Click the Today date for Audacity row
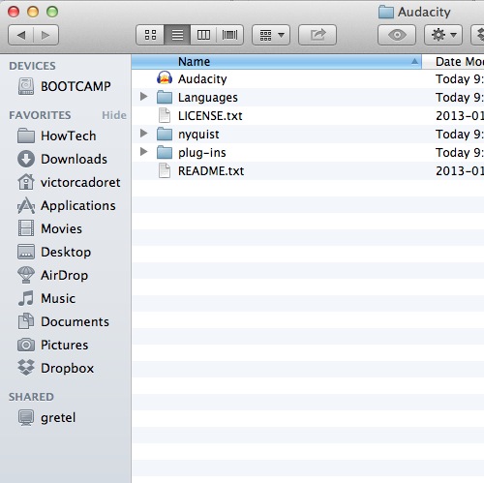Image resolution: width=484 pixels, height=483 pixels. tap(460, 79)
